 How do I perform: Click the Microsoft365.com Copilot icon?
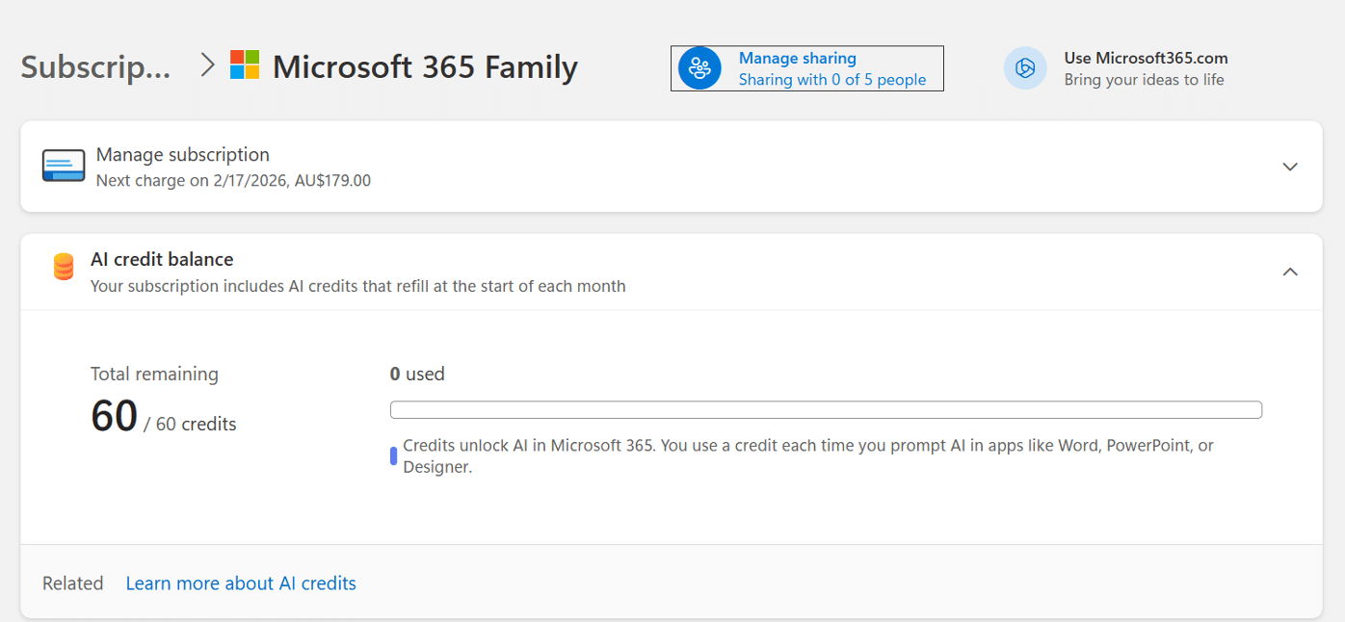1025,68
